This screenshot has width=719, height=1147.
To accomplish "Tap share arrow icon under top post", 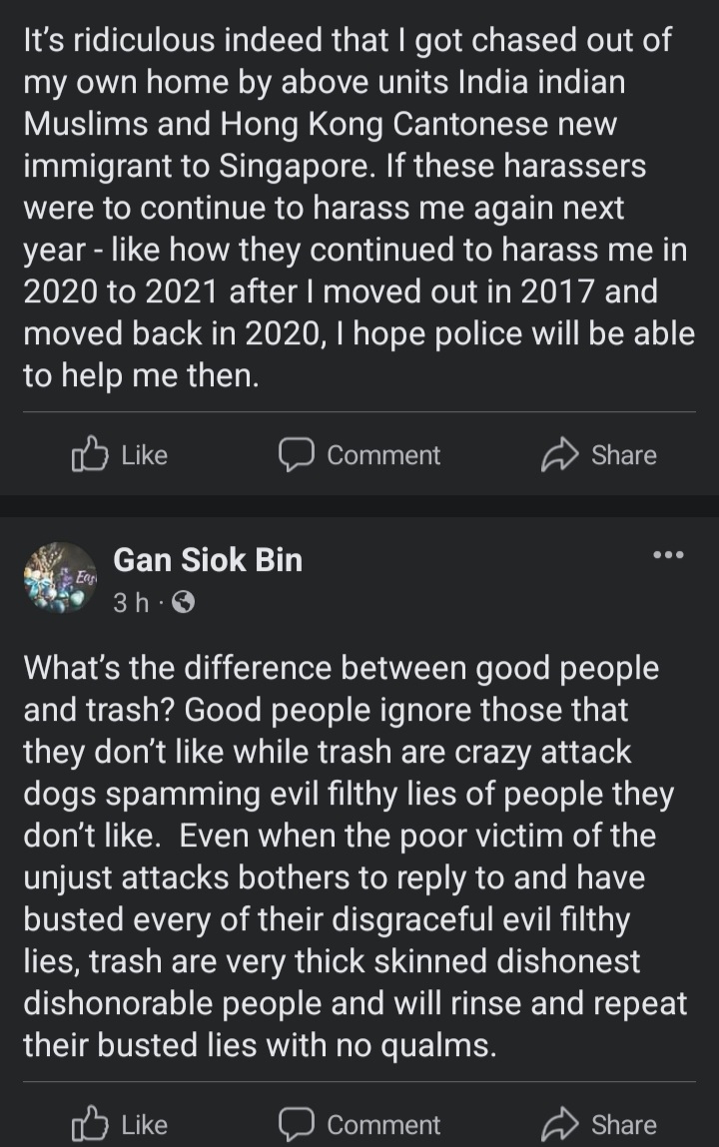I will coord(557,455).
